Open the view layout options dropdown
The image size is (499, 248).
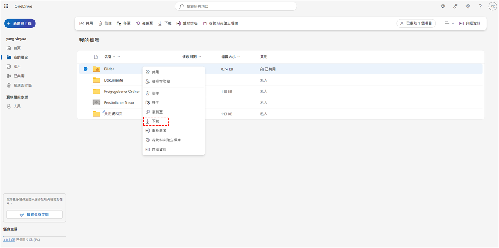point(449,23)
